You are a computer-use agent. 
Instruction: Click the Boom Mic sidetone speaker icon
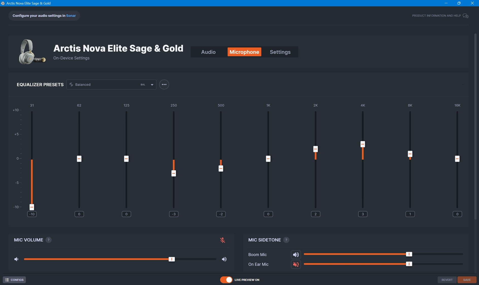[296, 254]
